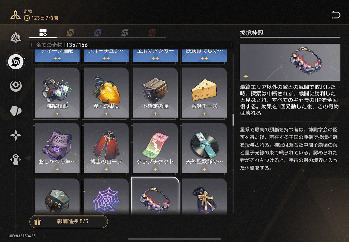The image size is (349, 242).
Task: Select the 香涎チーズ cheese curio
Action: click(204, 93)
